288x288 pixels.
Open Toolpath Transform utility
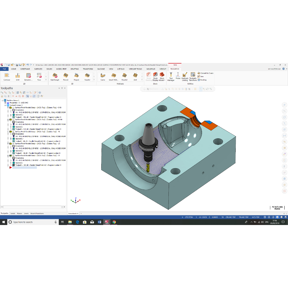coord(193,76)
